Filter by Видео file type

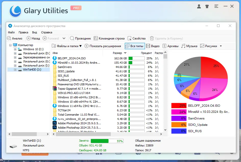click(x=153, y=46)
